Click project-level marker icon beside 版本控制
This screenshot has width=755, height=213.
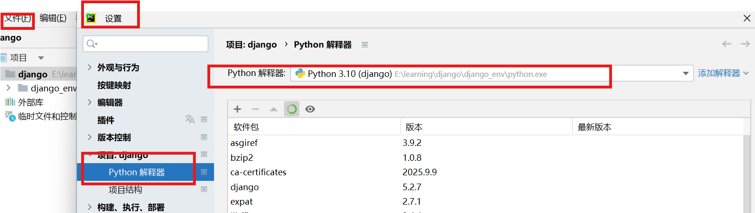point(204,137)
